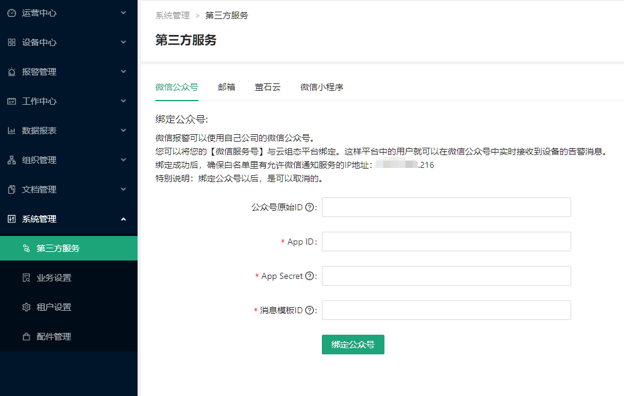Expand the 工作中心 sidebar section
Image resolution: width=624 pixels, height=396 pixels.
[68, 101]
